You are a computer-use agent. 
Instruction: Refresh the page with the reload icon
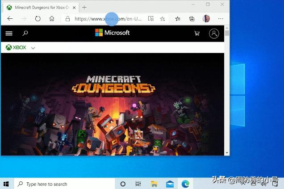[38, 18]
